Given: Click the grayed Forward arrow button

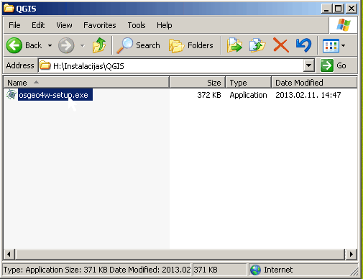Looking at the screenshot, I should (x=66, y=45).
